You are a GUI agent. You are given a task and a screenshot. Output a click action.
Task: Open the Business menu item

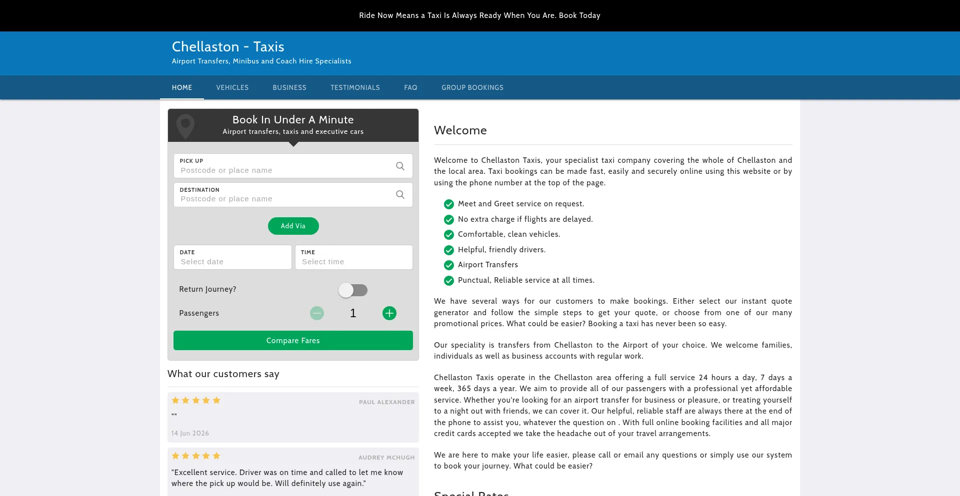coord(289,87)
